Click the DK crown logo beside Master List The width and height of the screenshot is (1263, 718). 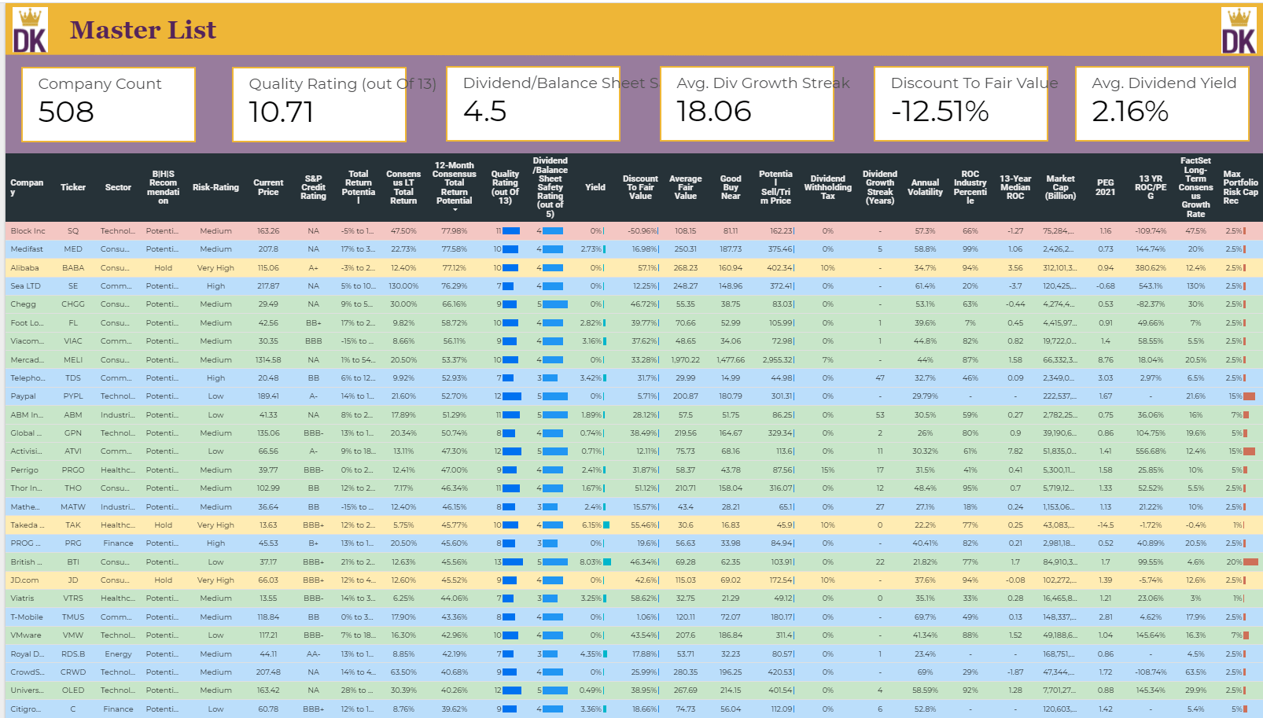(31, 31)
